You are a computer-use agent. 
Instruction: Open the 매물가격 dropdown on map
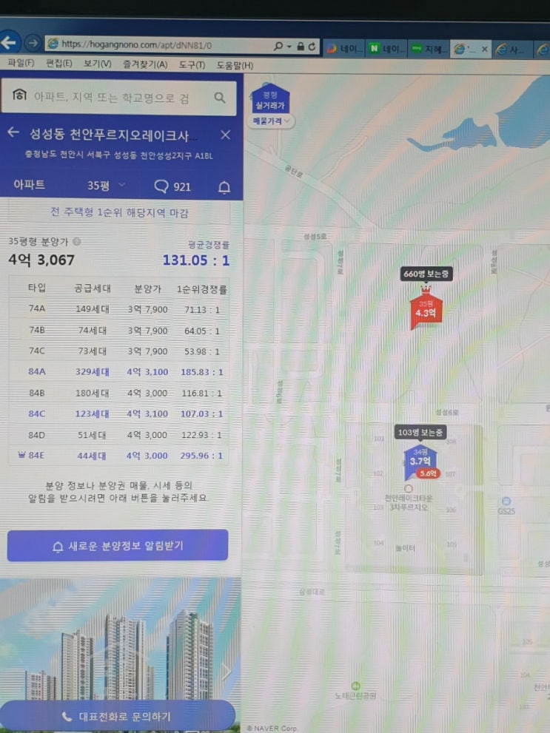271,121
